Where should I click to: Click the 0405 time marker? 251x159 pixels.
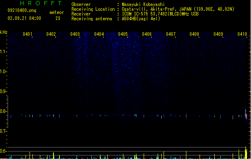pyautogui.click(x=123, y=34)
